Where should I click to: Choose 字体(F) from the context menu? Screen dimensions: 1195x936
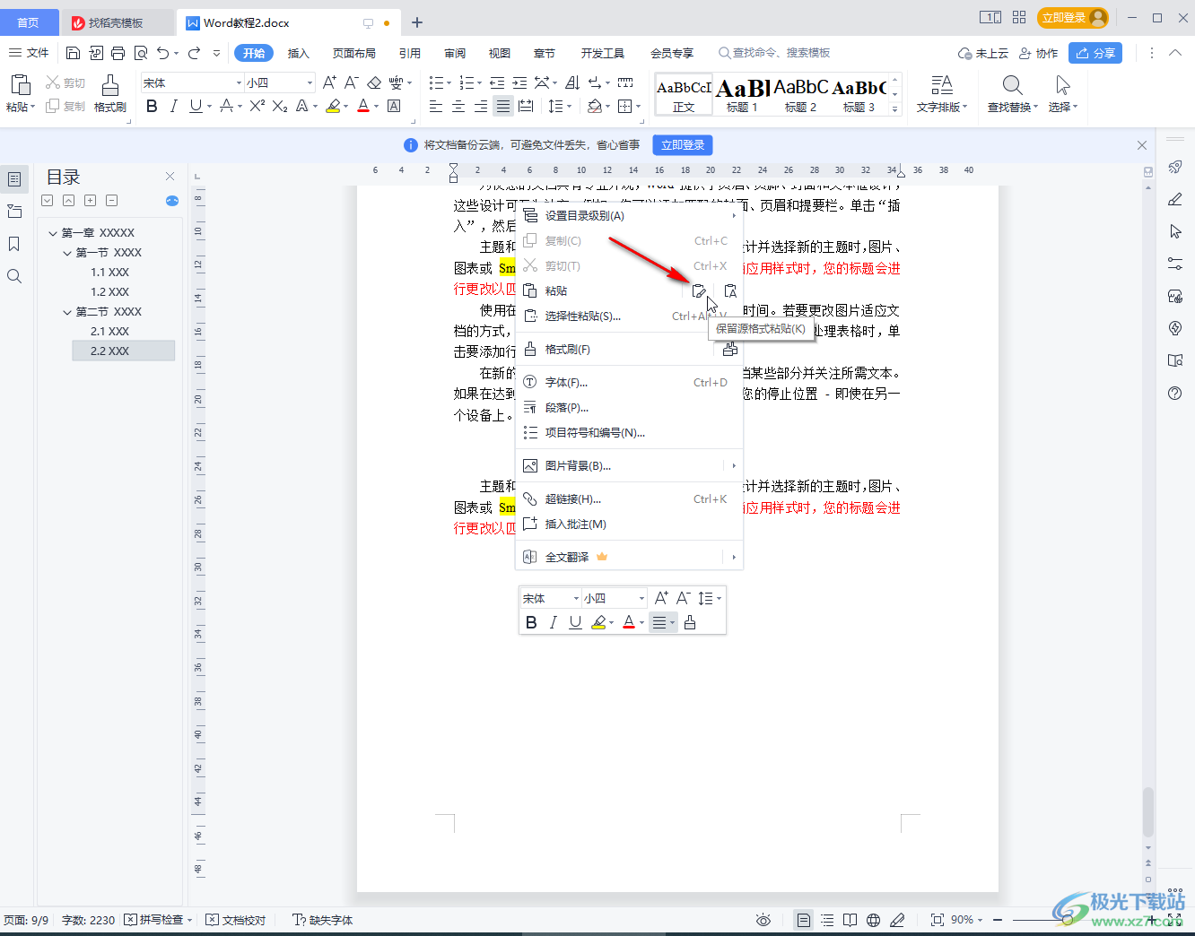(x=629, y=382)
